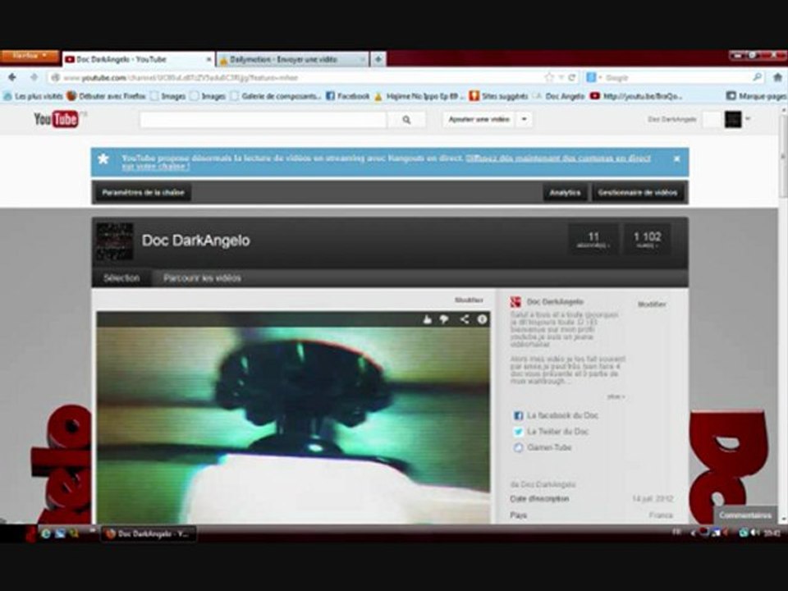Click the taskbar clock
Image resolution: width=788 pixels, height=591 pixels.
pyautogui.click(x=772, y=534)
